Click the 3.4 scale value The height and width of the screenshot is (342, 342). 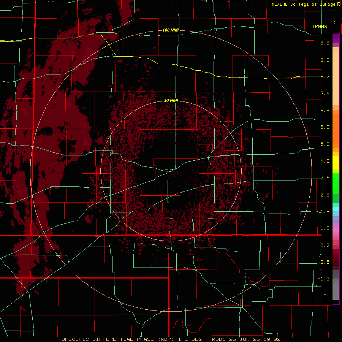tap(325, 178)
